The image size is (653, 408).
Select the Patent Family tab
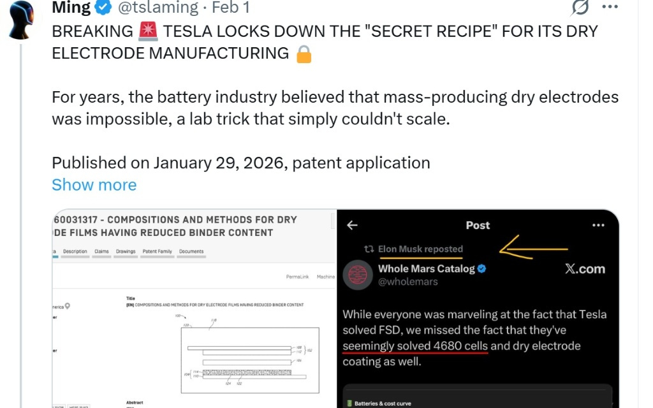[157, 251]
